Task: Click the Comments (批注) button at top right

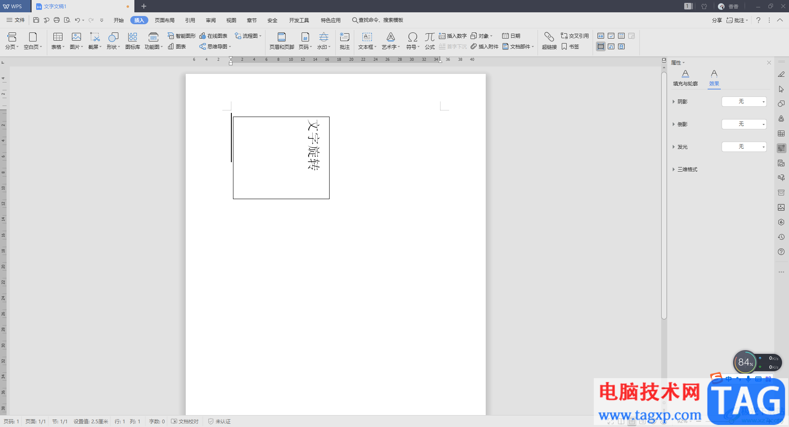Action: click(x=737, y=20)
